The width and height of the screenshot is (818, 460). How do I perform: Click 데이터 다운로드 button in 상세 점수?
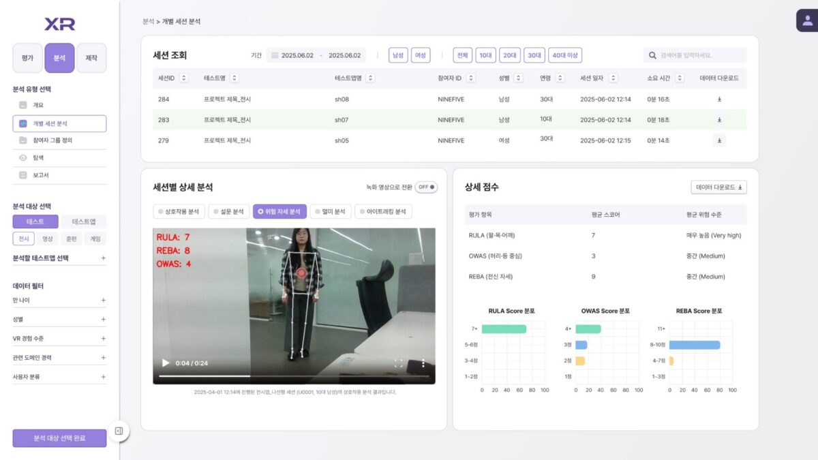718,187
